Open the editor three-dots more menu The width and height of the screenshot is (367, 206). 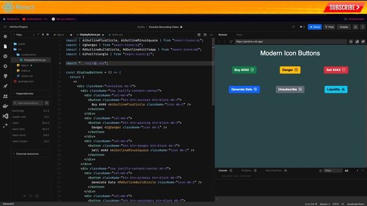click(x=211, y=35)
